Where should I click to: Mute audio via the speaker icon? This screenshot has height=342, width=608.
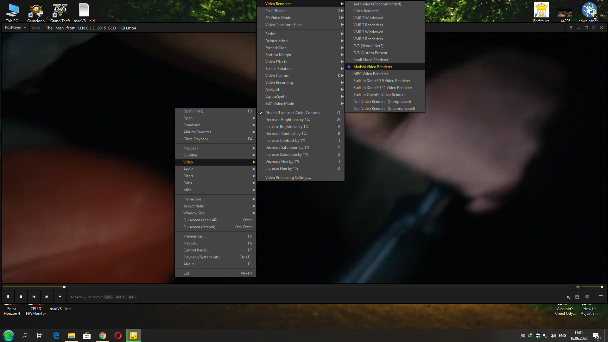[x=578, y=287]
